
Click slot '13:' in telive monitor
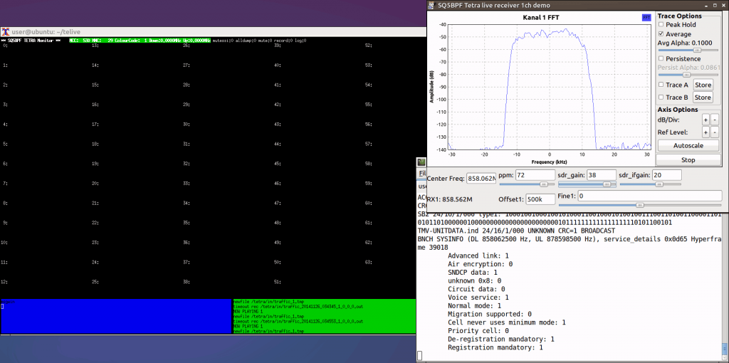pyautogui.click(x=95, y=46)
